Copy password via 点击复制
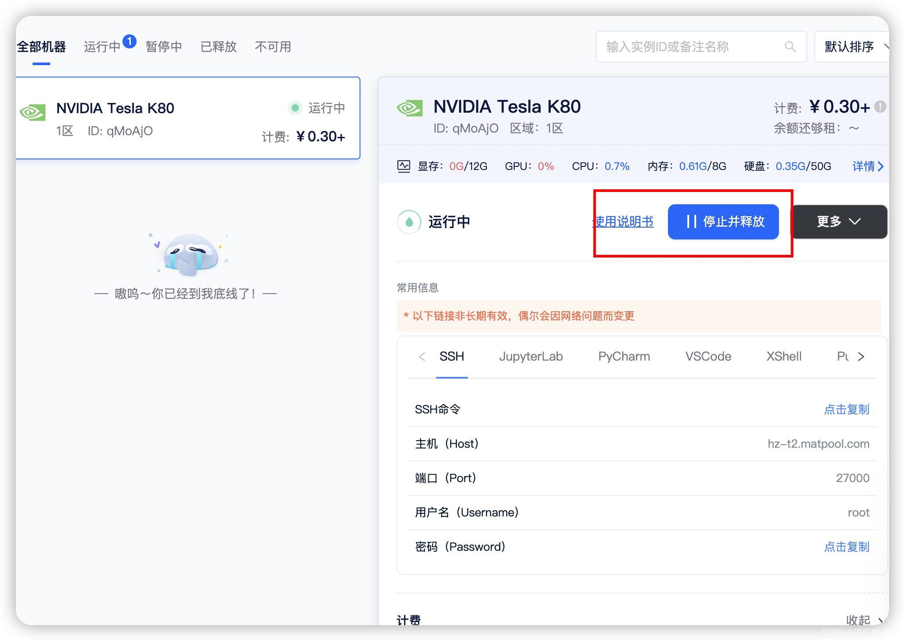The height and width of the screenshot is (641, 905). (846, 547)
